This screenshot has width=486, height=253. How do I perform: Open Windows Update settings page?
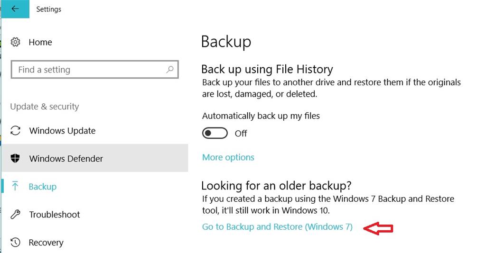(x=62, y=130)
